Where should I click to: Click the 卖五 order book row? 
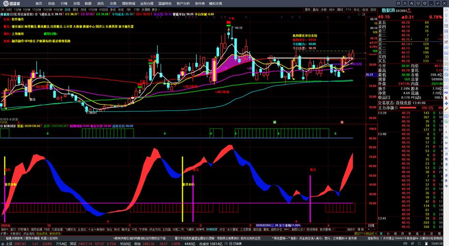(410, 22)
